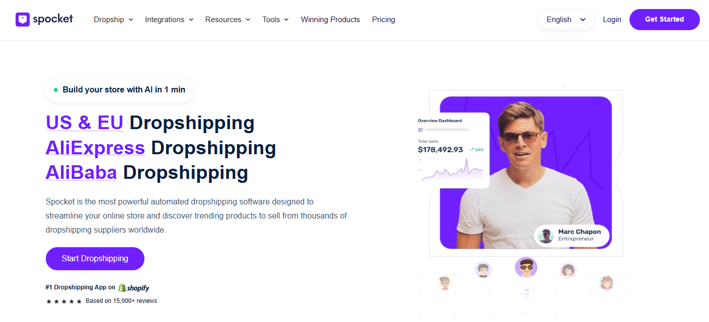
Task: Open the Tools dropdown
Action: [x=276, y=20]
